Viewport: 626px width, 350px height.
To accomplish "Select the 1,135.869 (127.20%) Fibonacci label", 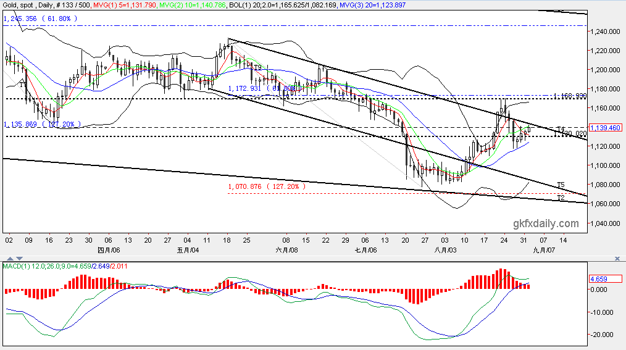I will tap(42, 124).
